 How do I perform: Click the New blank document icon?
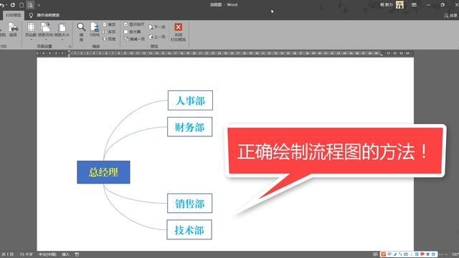click(x=22, y=5)
